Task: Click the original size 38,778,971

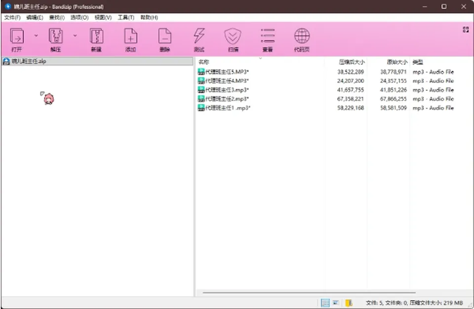Action: (x=394, y=72)
